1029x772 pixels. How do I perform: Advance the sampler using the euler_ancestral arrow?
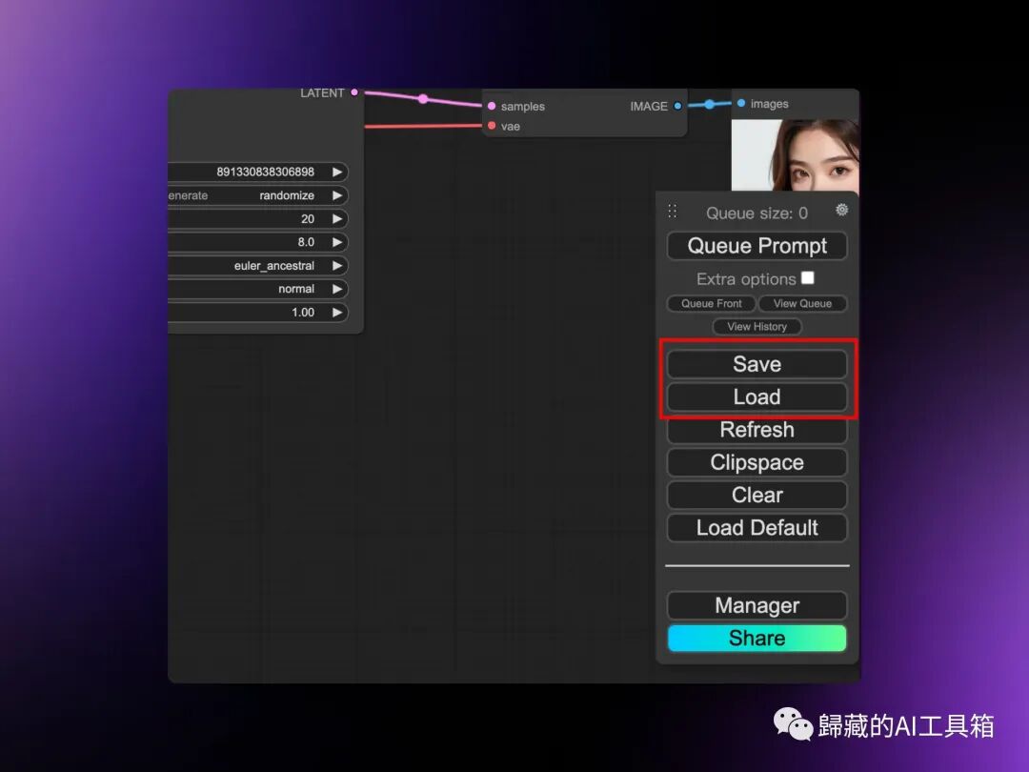point(337,266)
